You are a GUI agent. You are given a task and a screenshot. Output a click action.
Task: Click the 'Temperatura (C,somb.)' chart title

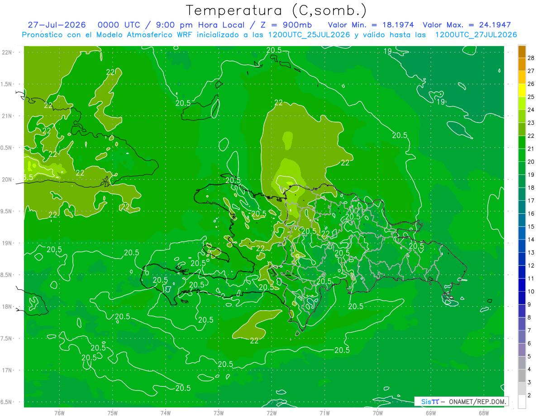coord(276,11)
